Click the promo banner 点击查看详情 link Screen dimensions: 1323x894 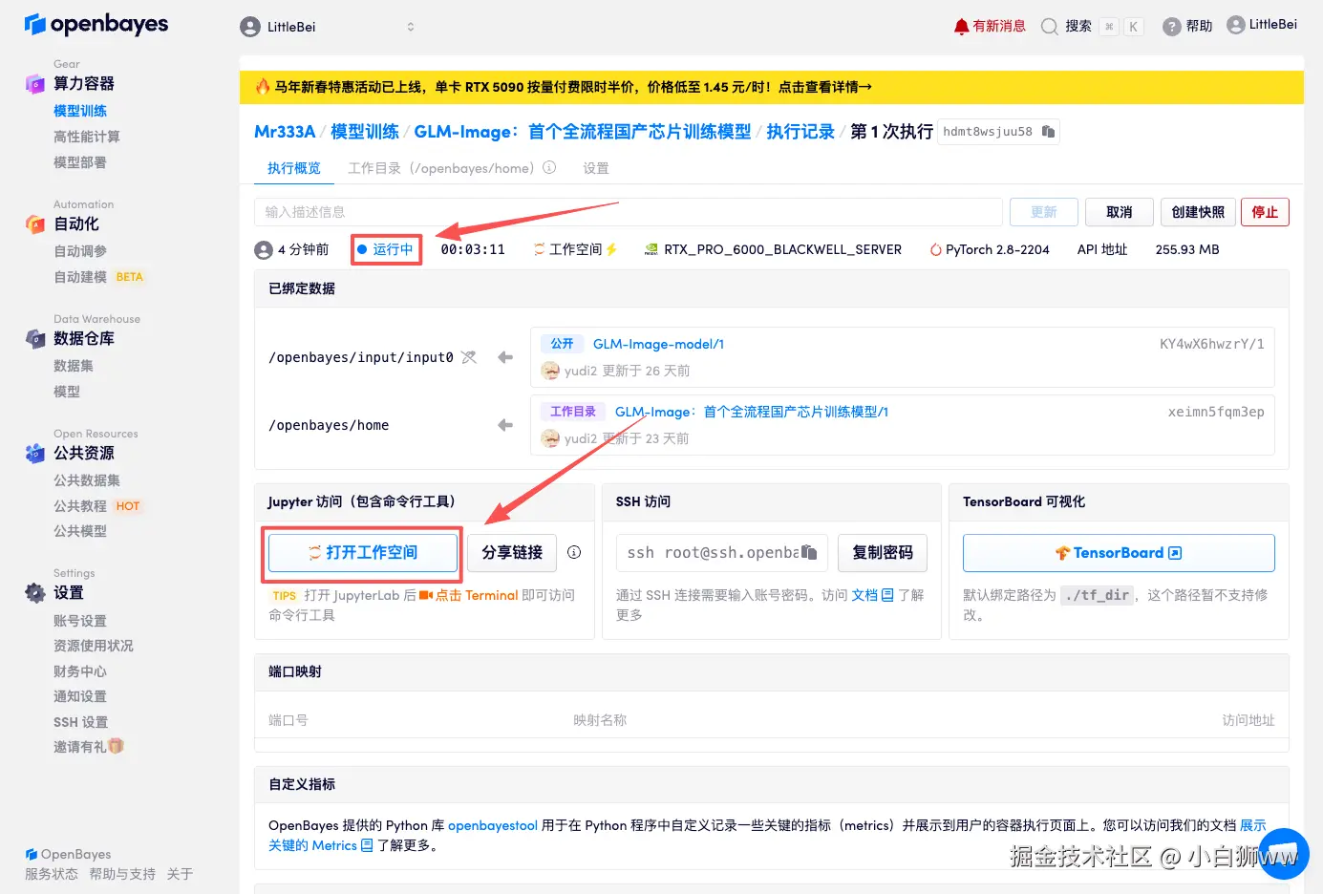(824, 87)
